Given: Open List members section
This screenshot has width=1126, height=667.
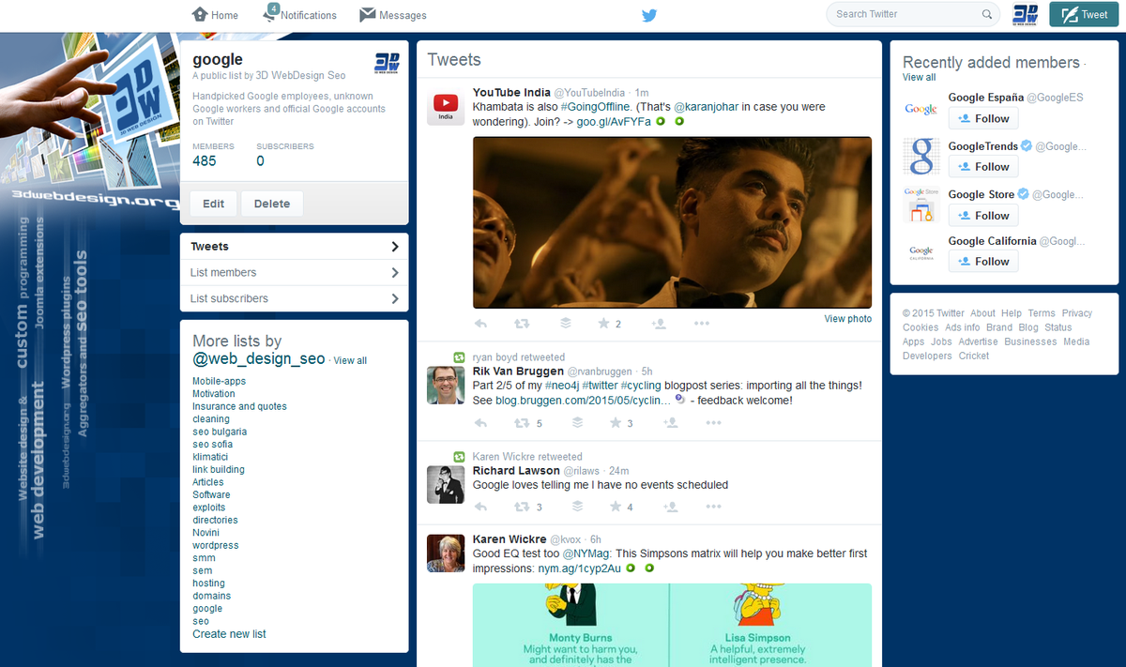Looking at the screenshot, I should pyautogui.click(x=295, y=273).
